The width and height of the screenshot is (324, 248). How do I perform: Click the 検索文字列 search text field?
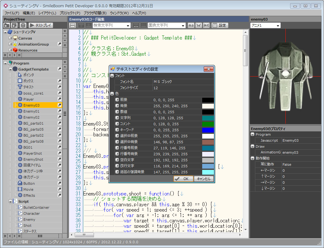point(109,25)
